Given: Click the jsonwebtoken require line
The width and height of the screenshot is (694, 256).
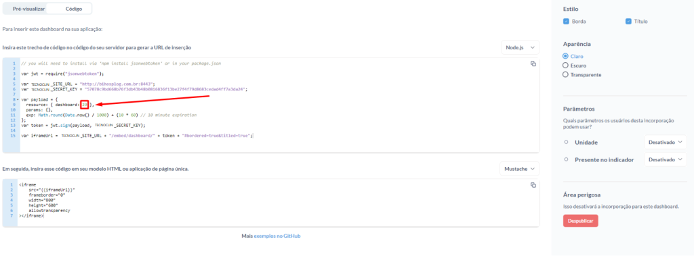Looking at the screenshot, I should pyautogui.click(x=62, y=74).
